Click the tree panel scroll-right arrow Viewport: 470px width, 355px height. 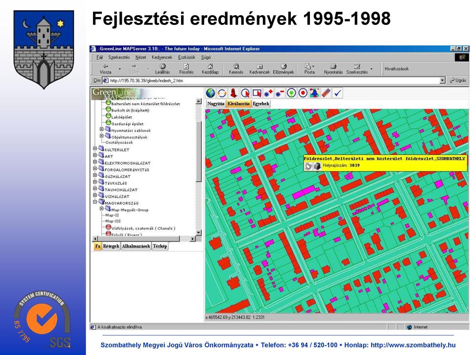192,239
